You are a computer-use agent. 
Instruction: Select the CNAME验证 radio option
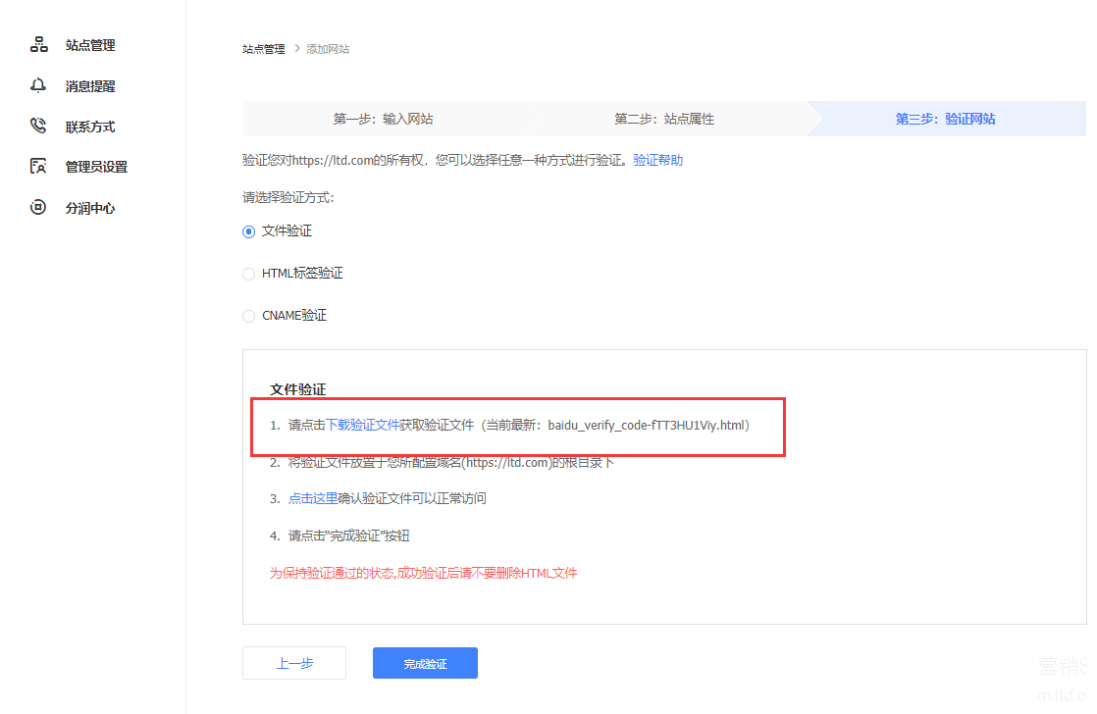(x=248, y=316)
